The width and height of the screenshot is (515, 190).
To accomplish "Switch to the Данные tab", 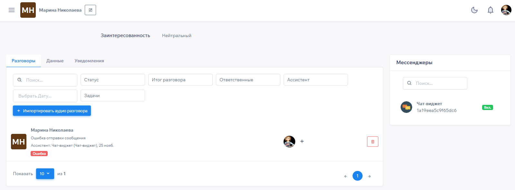I will [x=55, y=61].
